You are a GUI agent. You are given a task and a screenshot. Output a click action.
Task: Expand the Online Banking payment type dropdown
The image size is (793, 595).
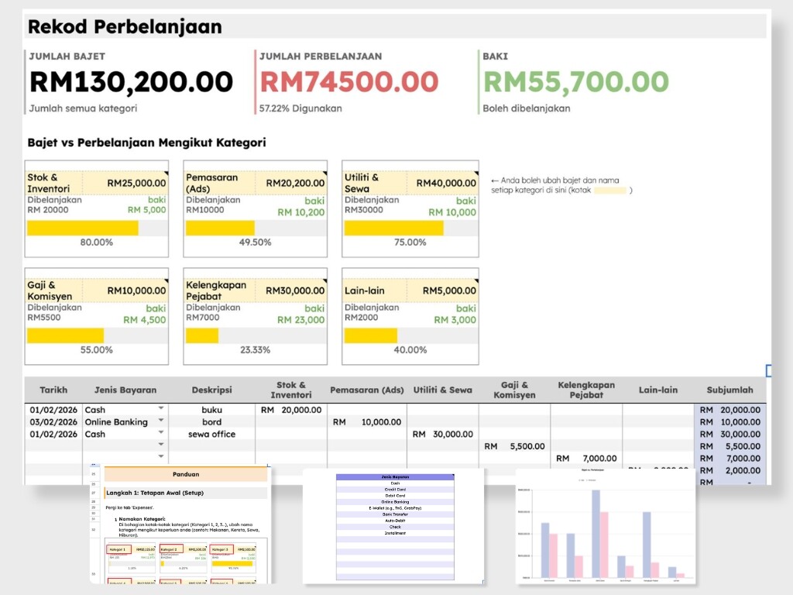(x=161, y=420)
